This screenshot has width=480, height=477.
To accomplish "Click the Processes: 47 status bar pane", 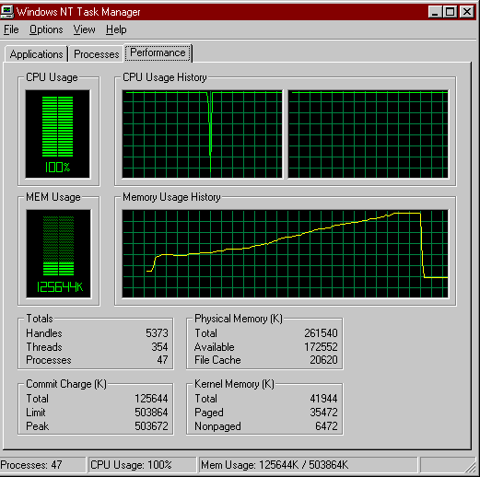I will [x=42, y=465].
